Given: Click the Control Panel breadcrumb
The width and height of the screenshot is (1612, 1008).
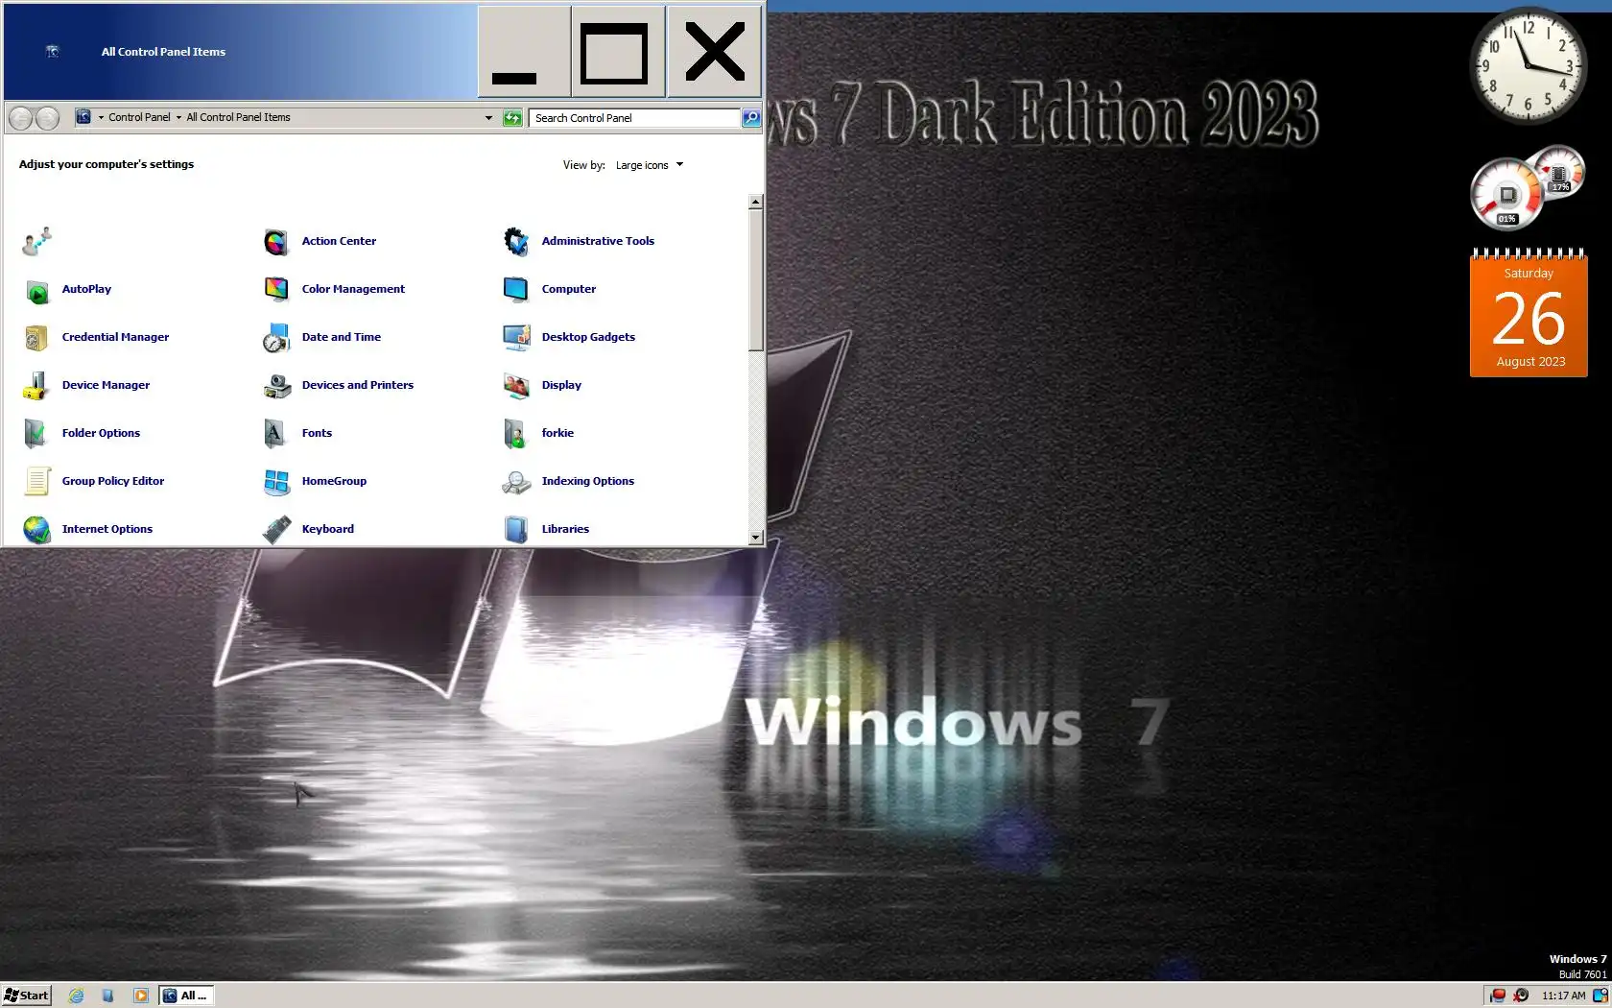Looking at the screenshot, I should (x=139, y=117).
